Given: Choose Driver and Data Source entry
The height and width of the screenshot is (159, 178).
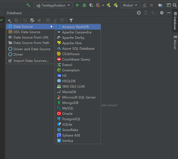Looking at the screenshot, I should click(30, 49).
